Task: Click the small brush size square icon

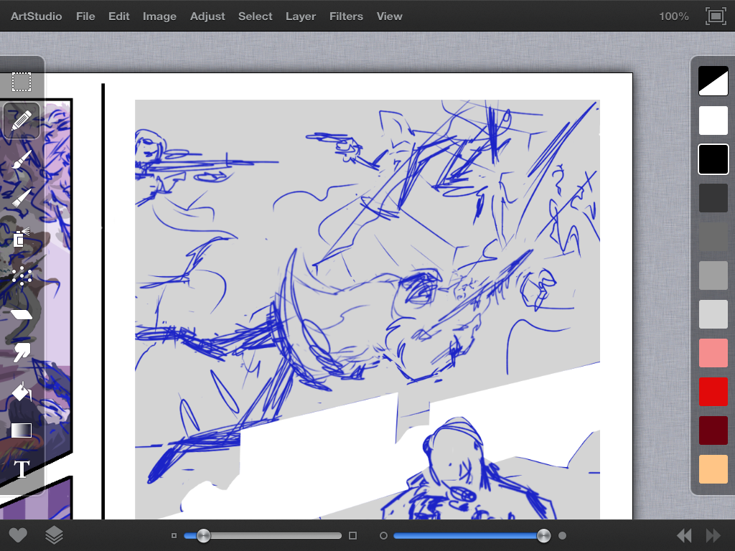Action: (x=174, y=535)
